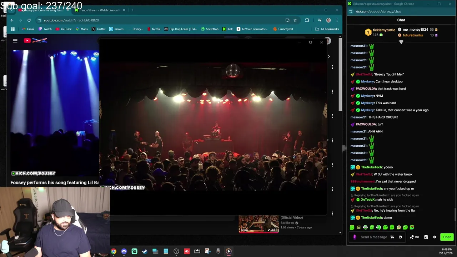Image resolution: width=457 pixels, height=257 pixels.
Task: Open the Kick shop storefront icon
Action: tap(426, 237)
